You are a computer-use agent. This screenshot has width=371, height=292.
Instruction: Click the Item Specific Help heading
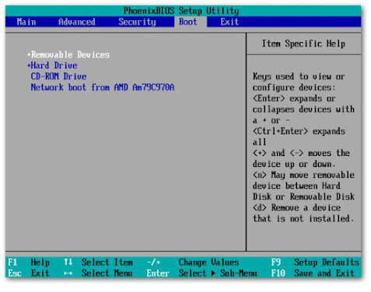pyautogui.click(x=303, y=43)
